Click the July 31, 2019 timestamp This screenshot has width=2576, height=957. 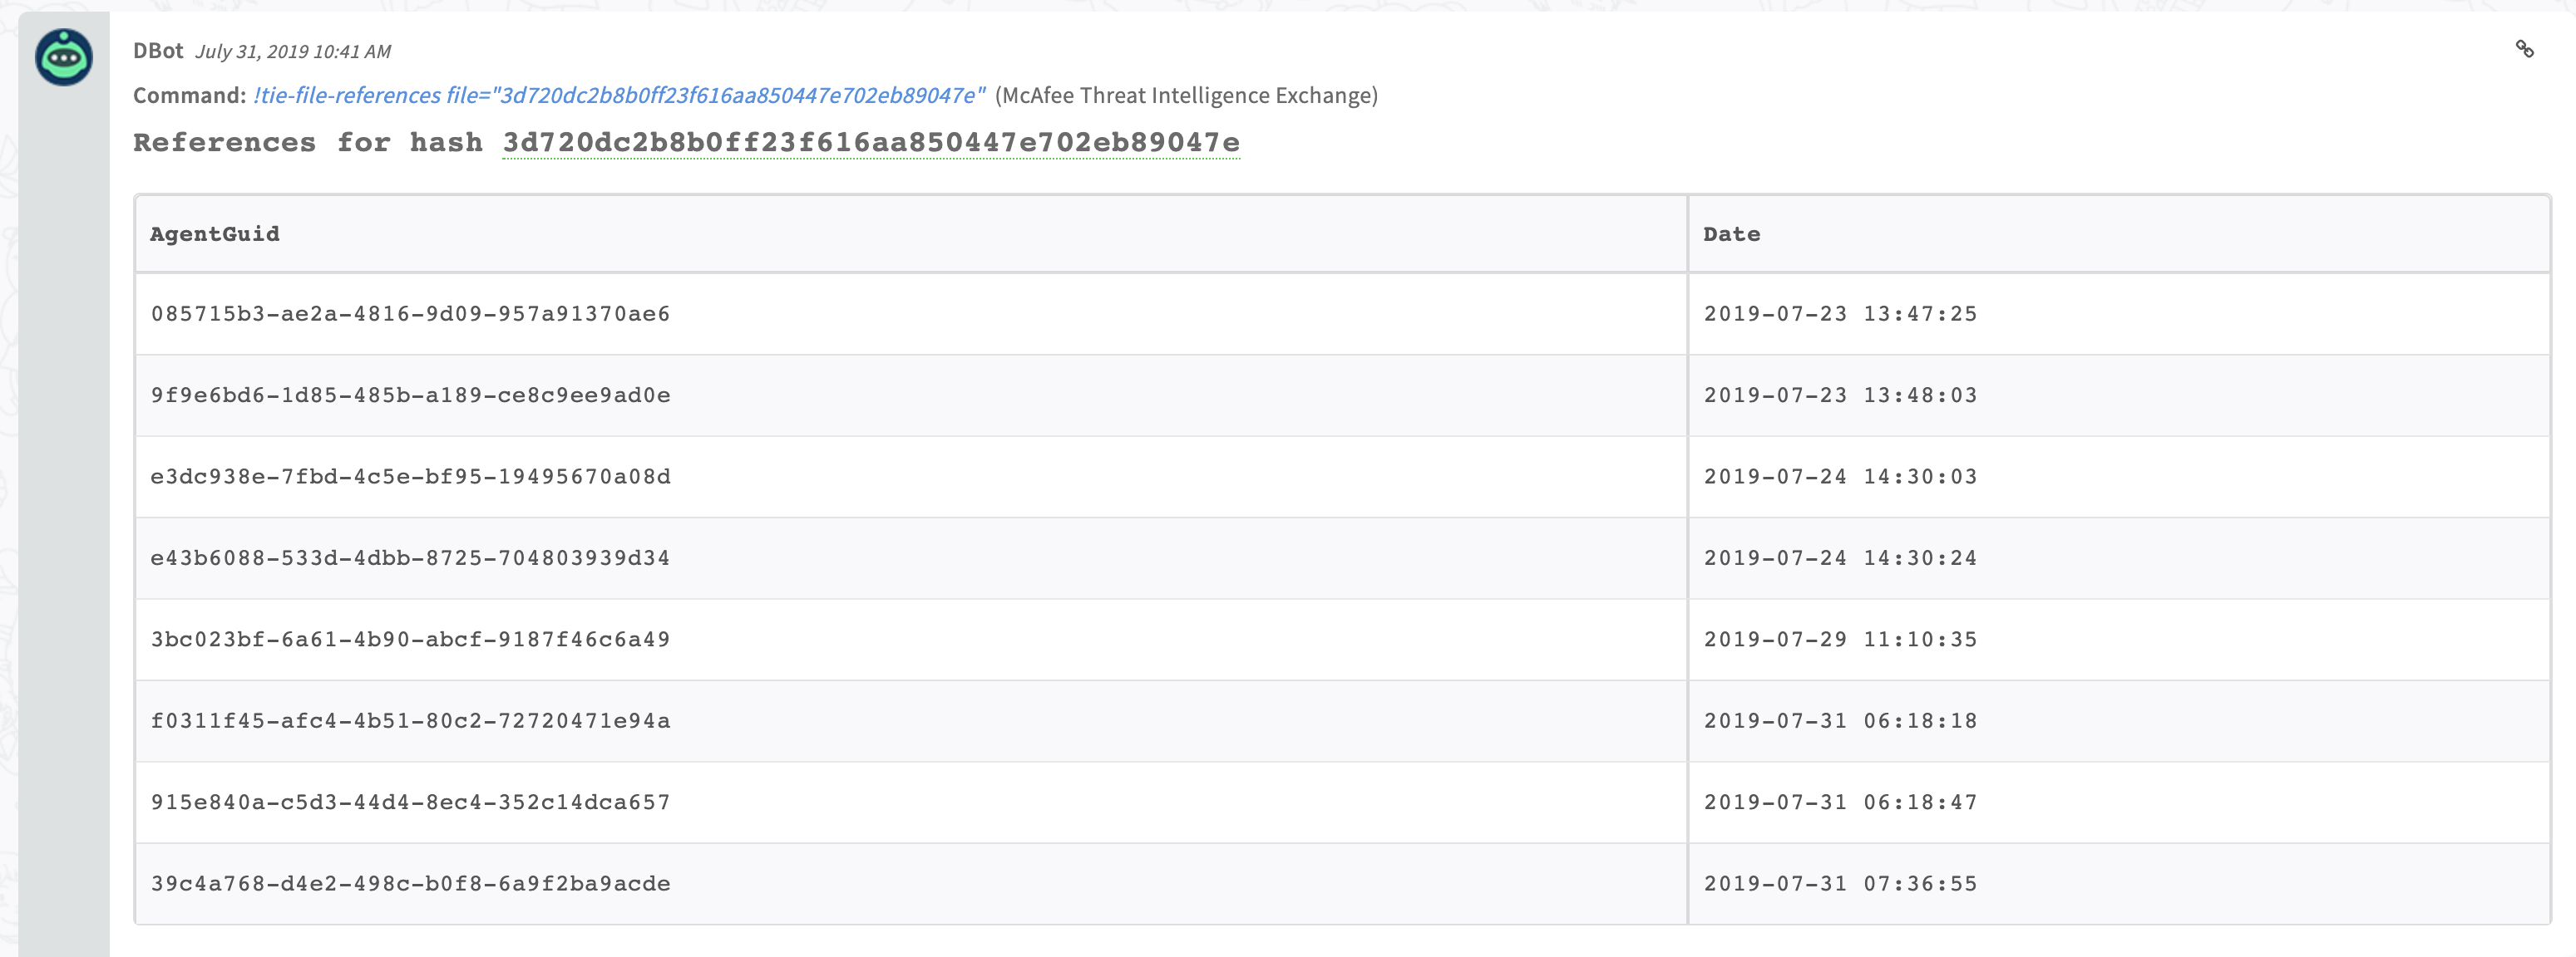292,52
